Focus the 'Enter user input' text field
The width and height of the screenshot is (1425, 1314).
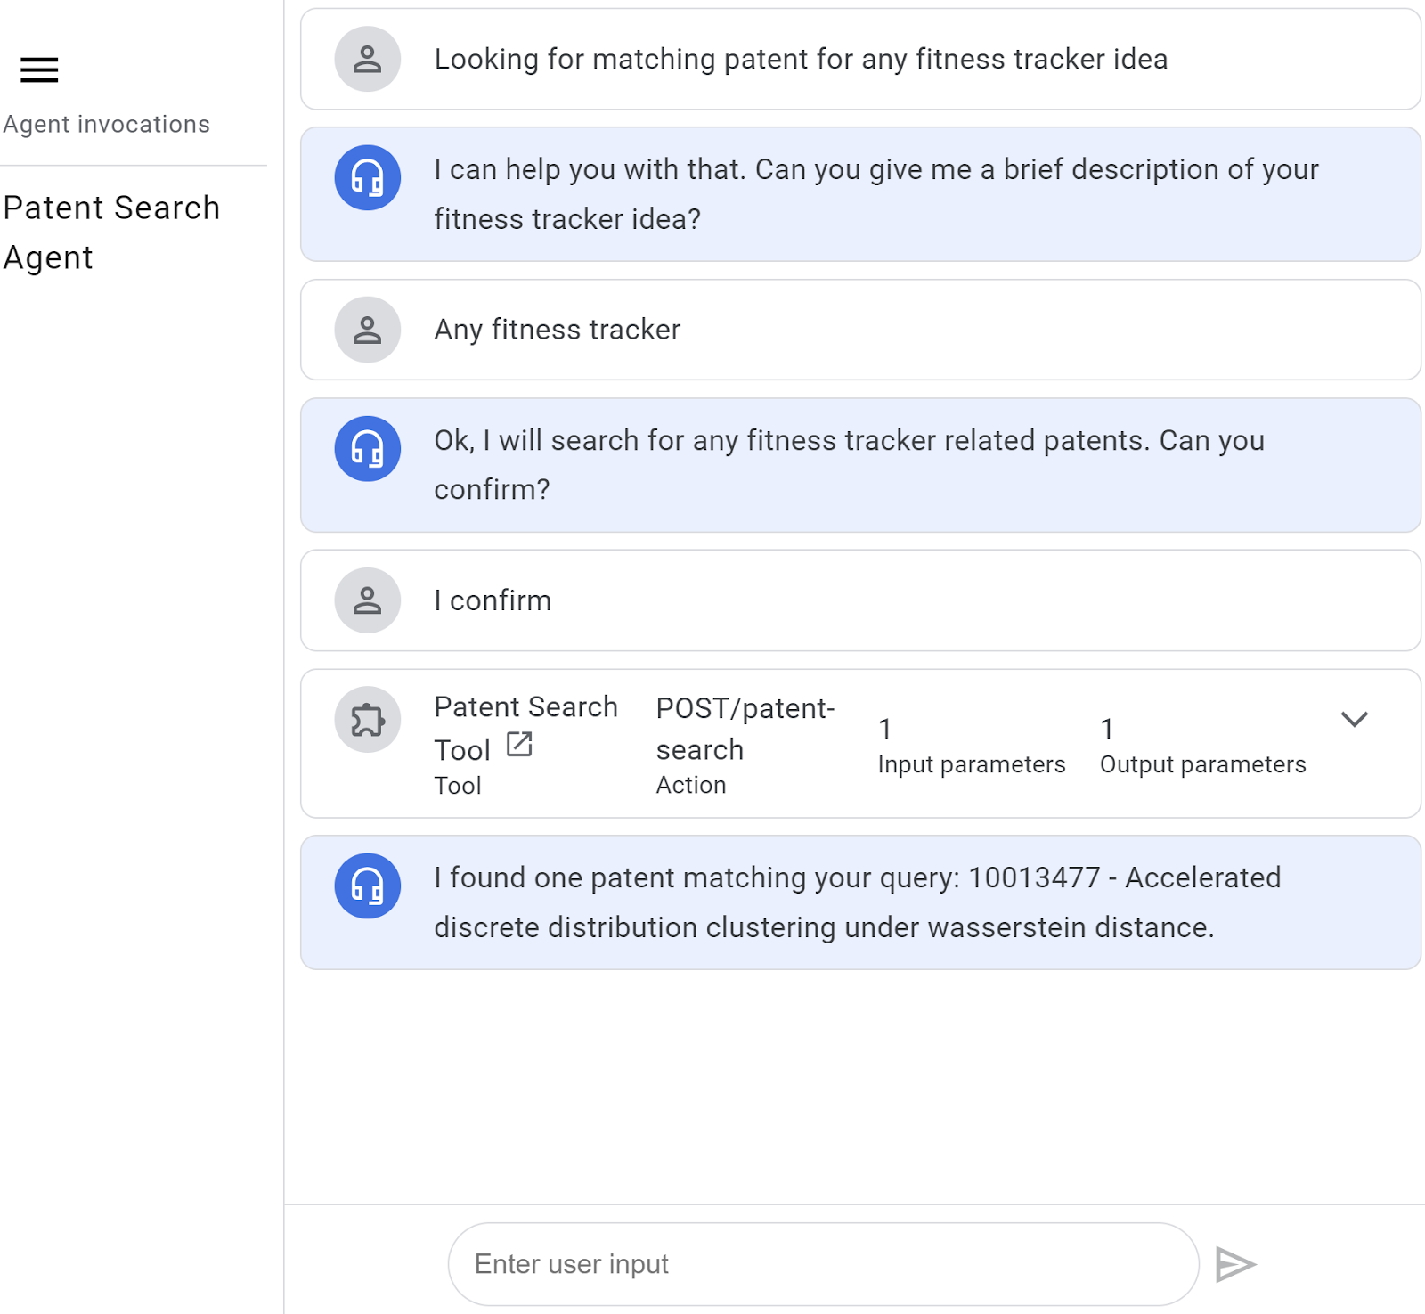823,1264
